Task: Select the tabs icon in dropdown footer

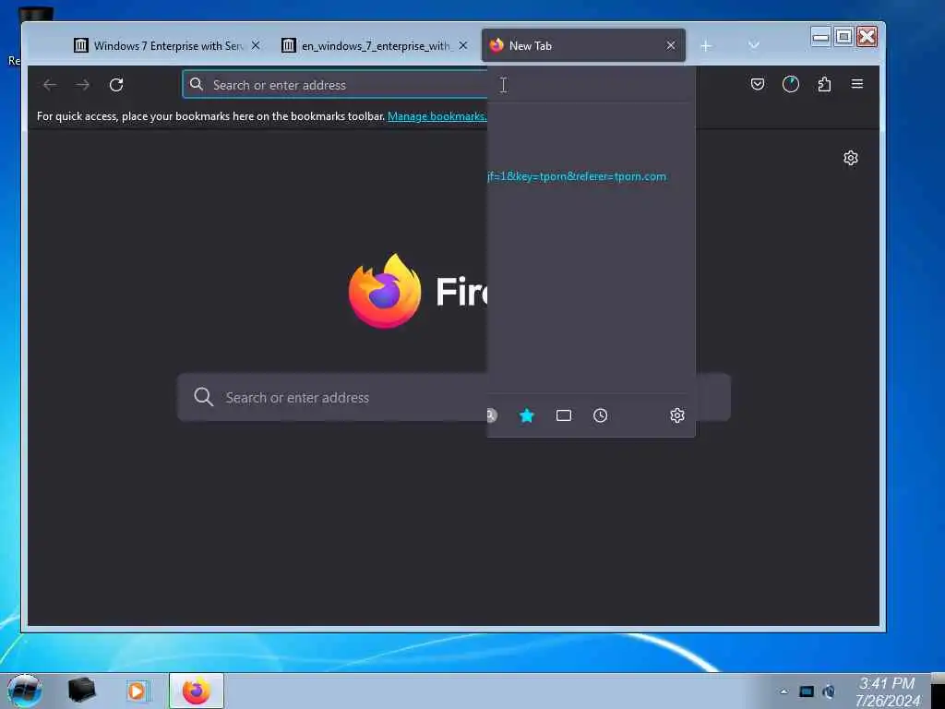Action: click(x=564, y=415)
